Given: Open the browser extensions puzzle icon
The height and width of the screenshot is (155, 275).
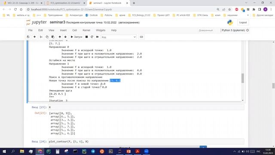Looking at the screenshot, I should 254,9.
